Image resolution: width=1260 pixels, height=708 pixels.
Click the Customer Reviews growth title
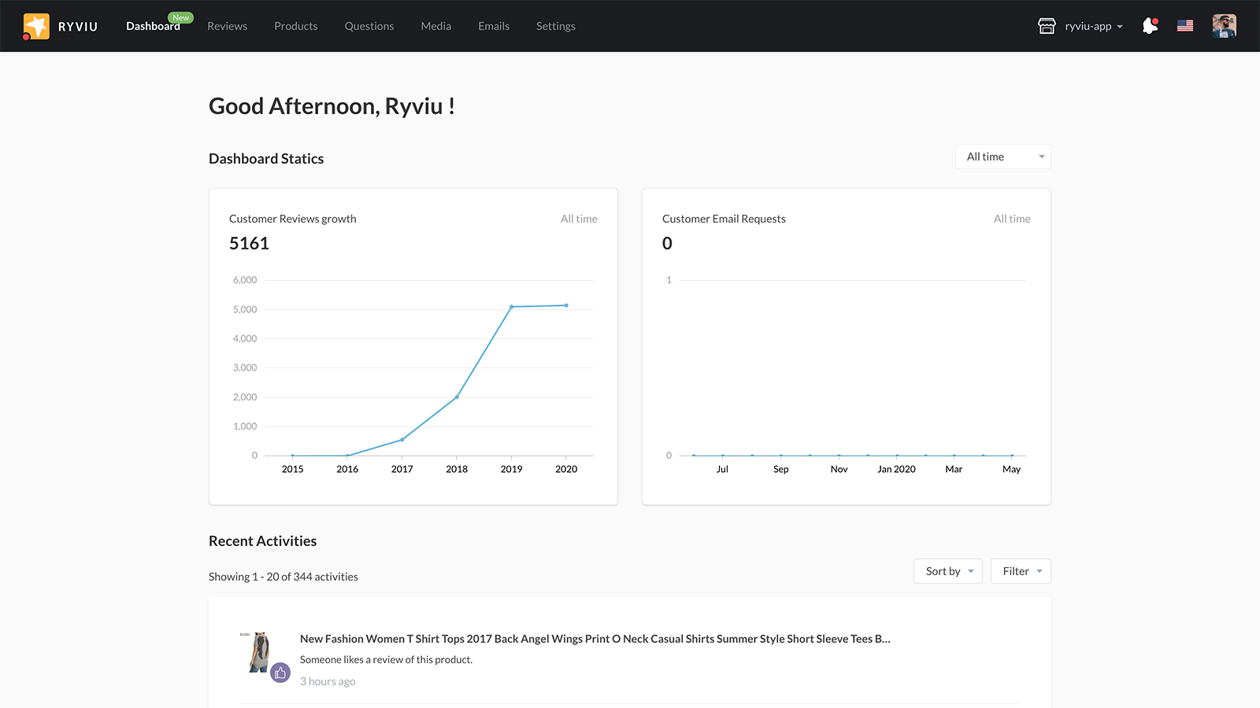pos(293,219)
